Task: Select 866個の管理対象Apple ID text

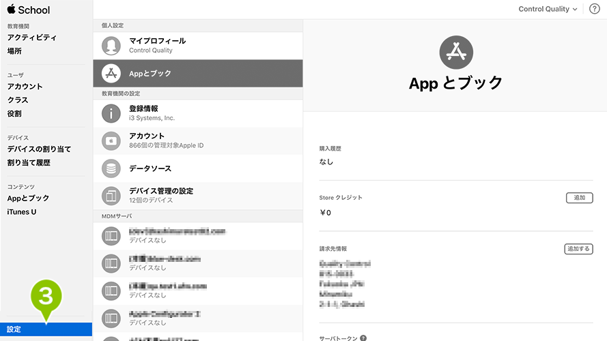Action: (x=166, y=145)
